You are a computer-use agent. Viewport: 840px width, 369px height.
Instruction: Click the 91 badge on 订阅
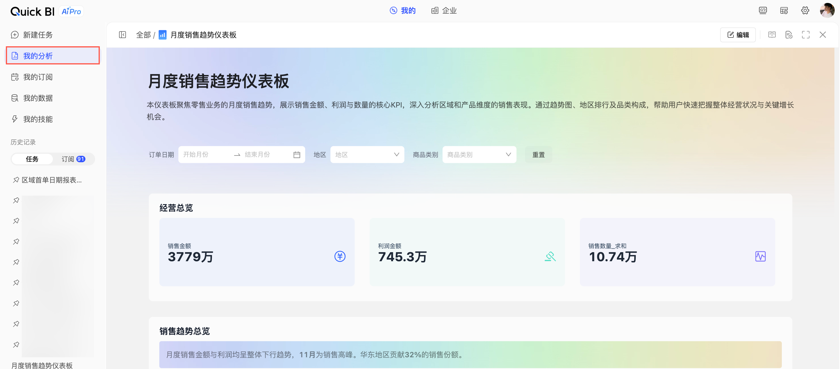(x=80, y=159)
